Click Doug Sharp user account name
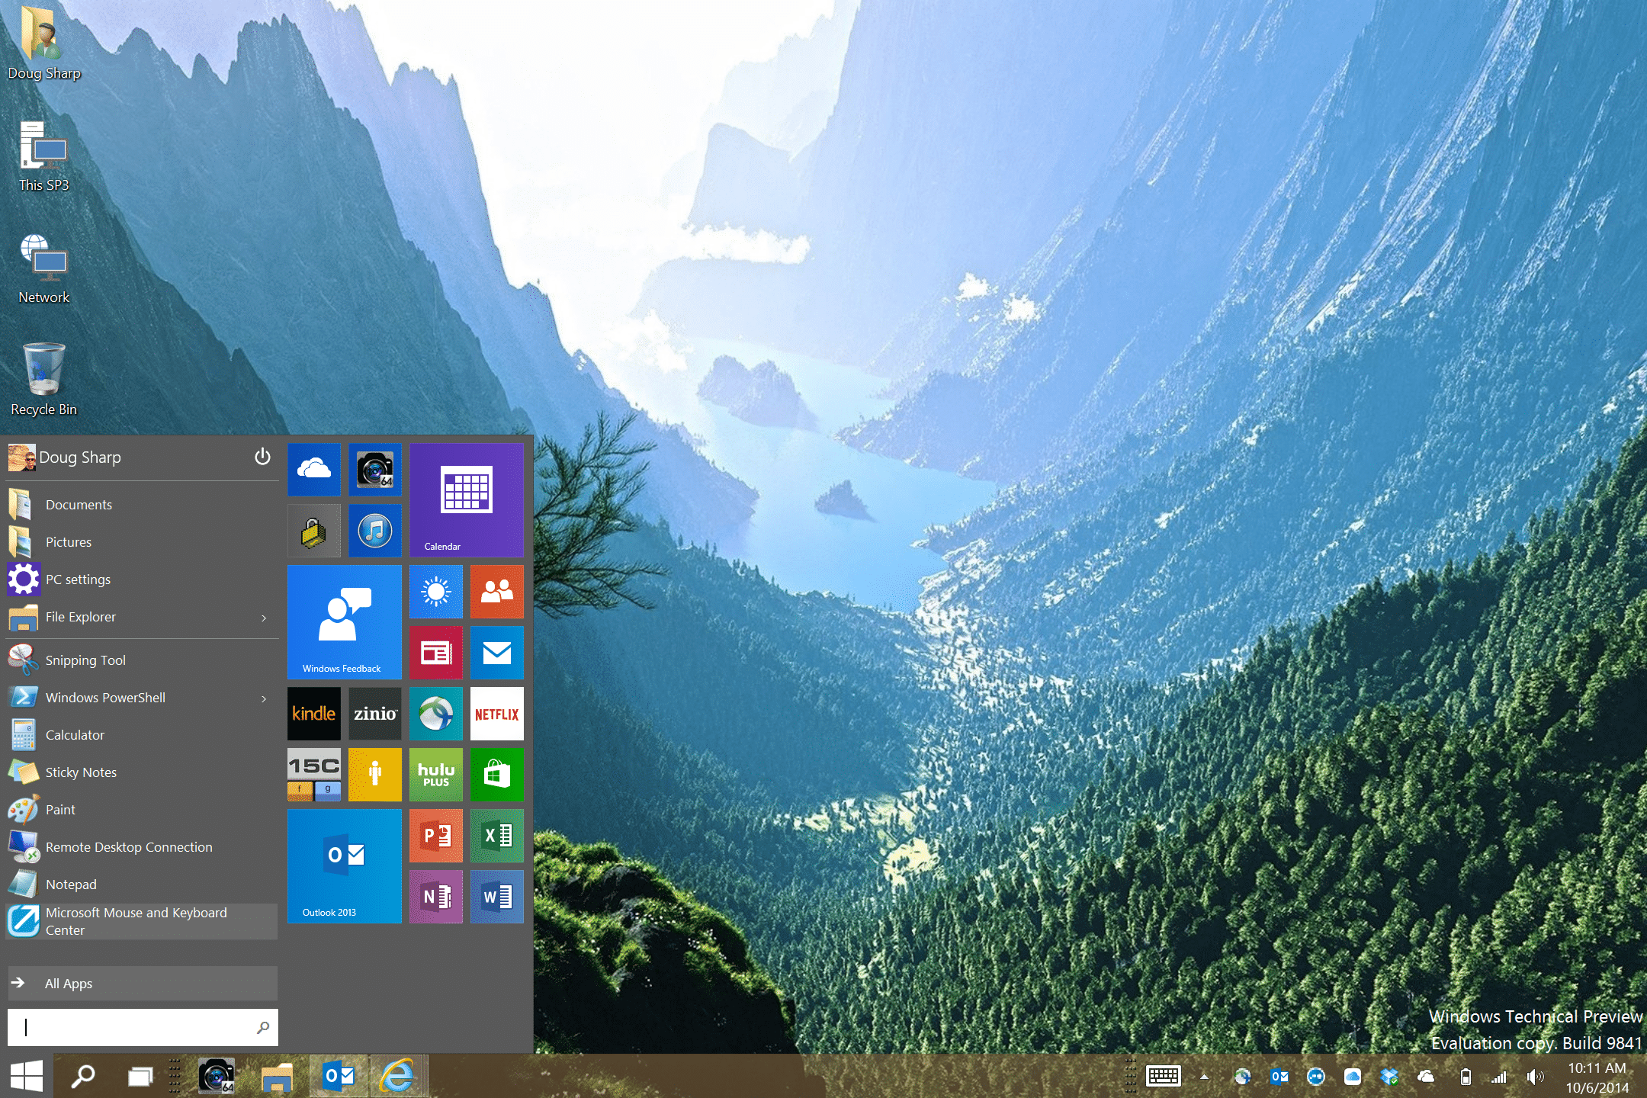 point(80,457)
